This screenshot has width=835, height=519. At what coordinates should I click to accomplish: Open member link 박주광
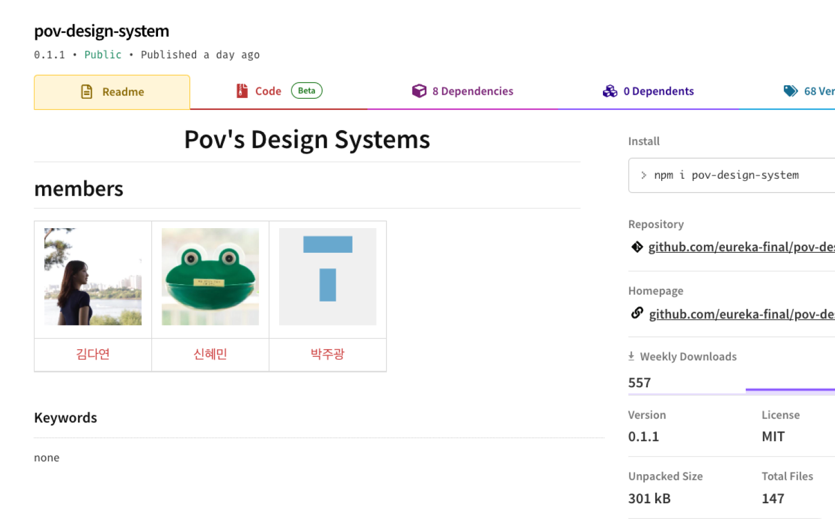click(328, 354)
